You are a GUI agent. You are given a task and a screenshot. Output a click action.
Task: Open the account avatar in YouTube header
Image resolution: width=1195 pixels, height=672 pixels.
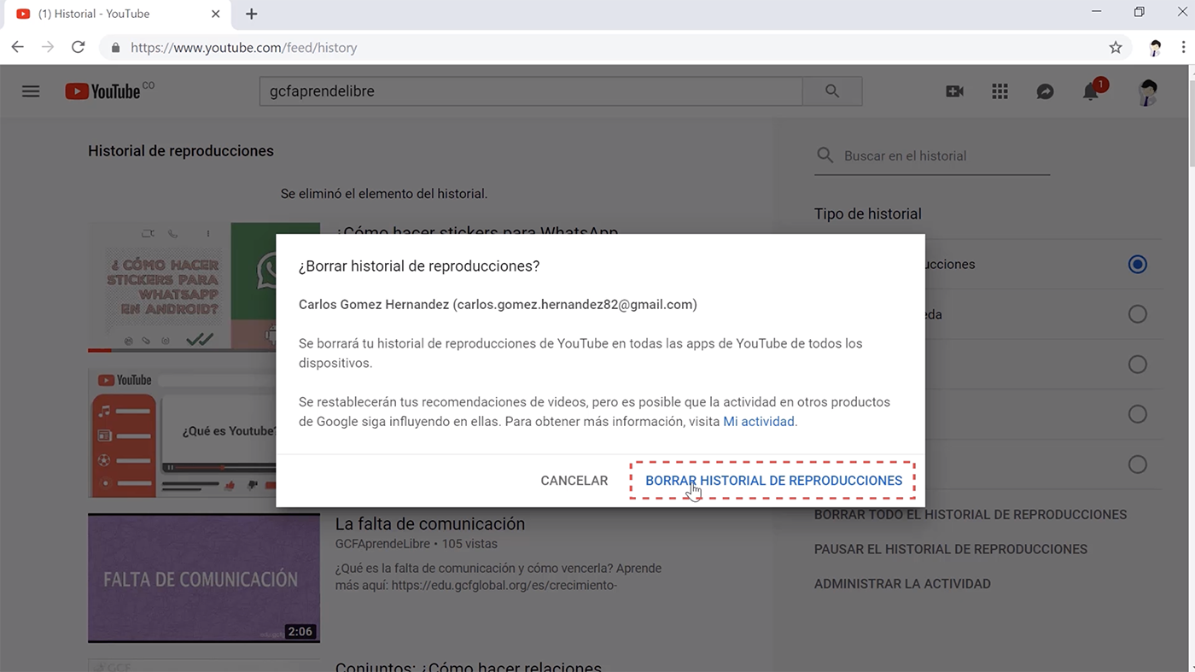point(1148,91)
